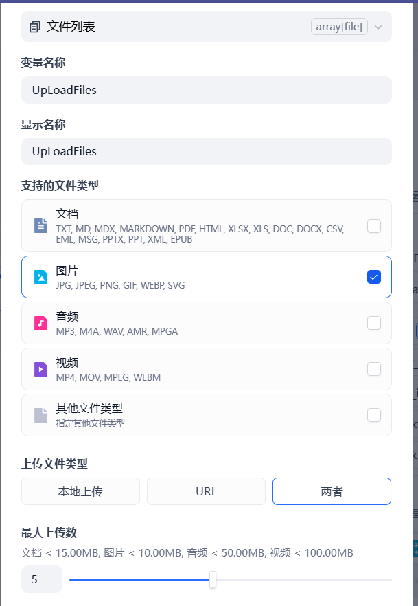Click the 图片 selected type row
Screen dimensions: 418x606
[x=206, y=277]
